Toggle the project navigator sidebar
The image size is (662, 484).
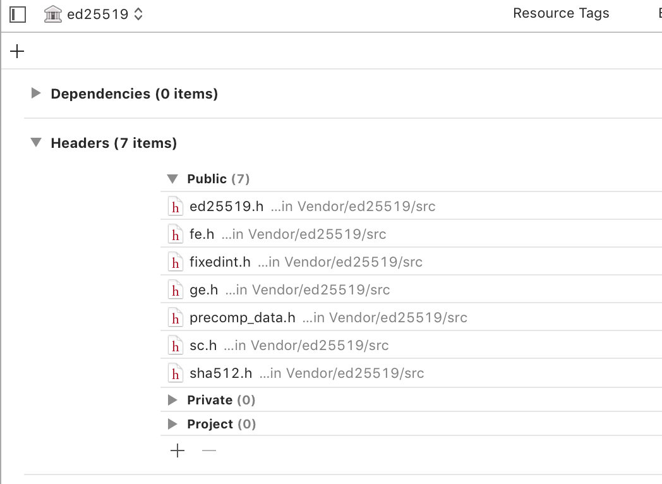(17, 15)
